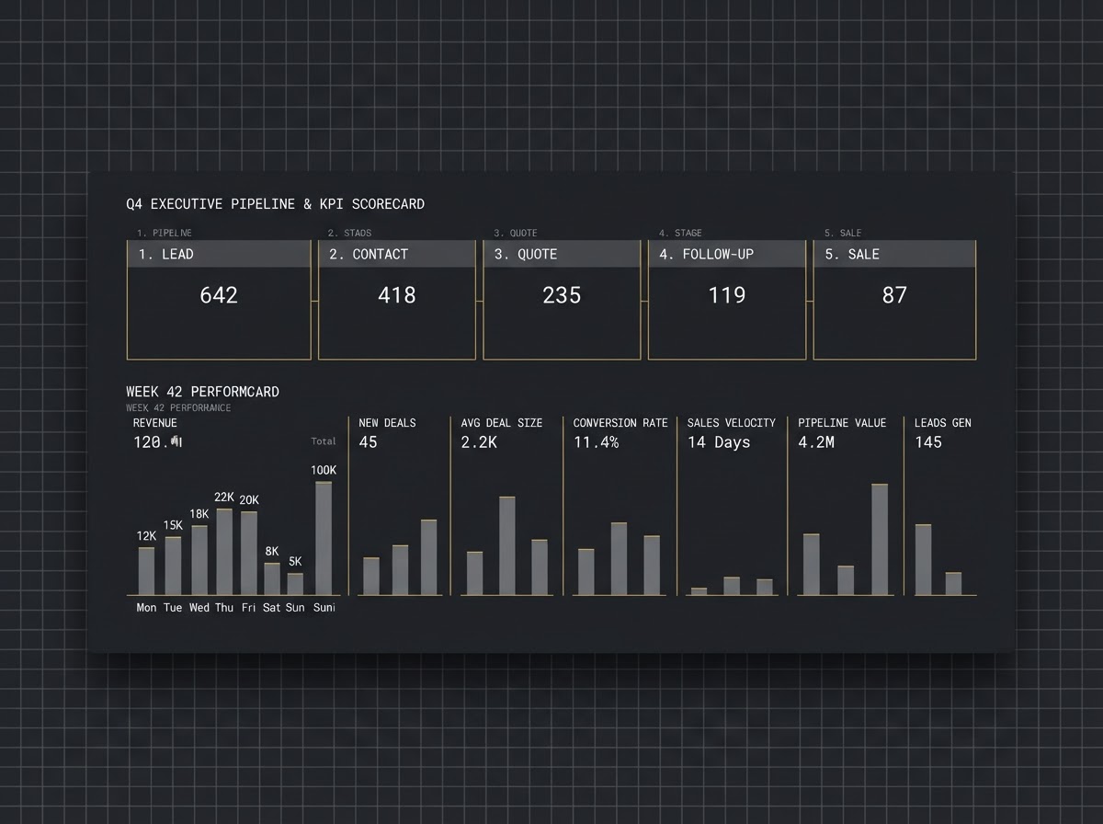Click the shortest bar in Pipeline Value chart
Screen dimensions: 1103x824
click(846, 580)
